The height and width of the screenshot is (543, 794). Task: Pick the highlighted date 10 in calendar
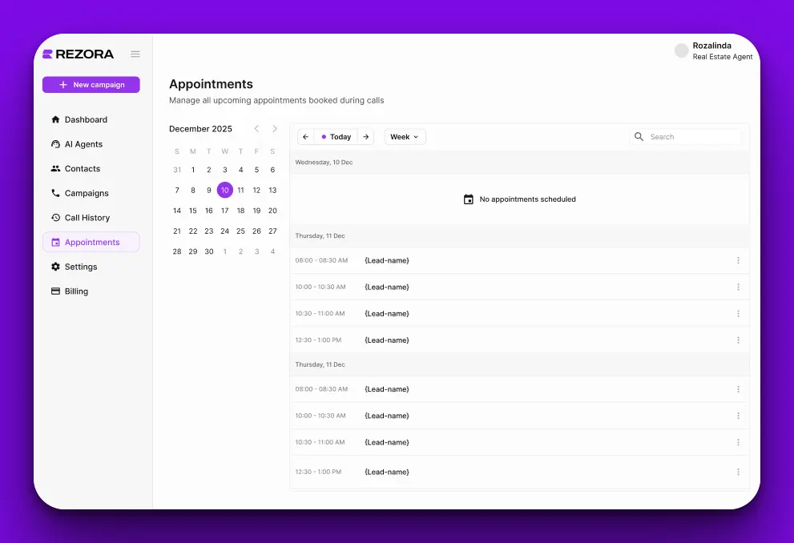pos(224,190)
